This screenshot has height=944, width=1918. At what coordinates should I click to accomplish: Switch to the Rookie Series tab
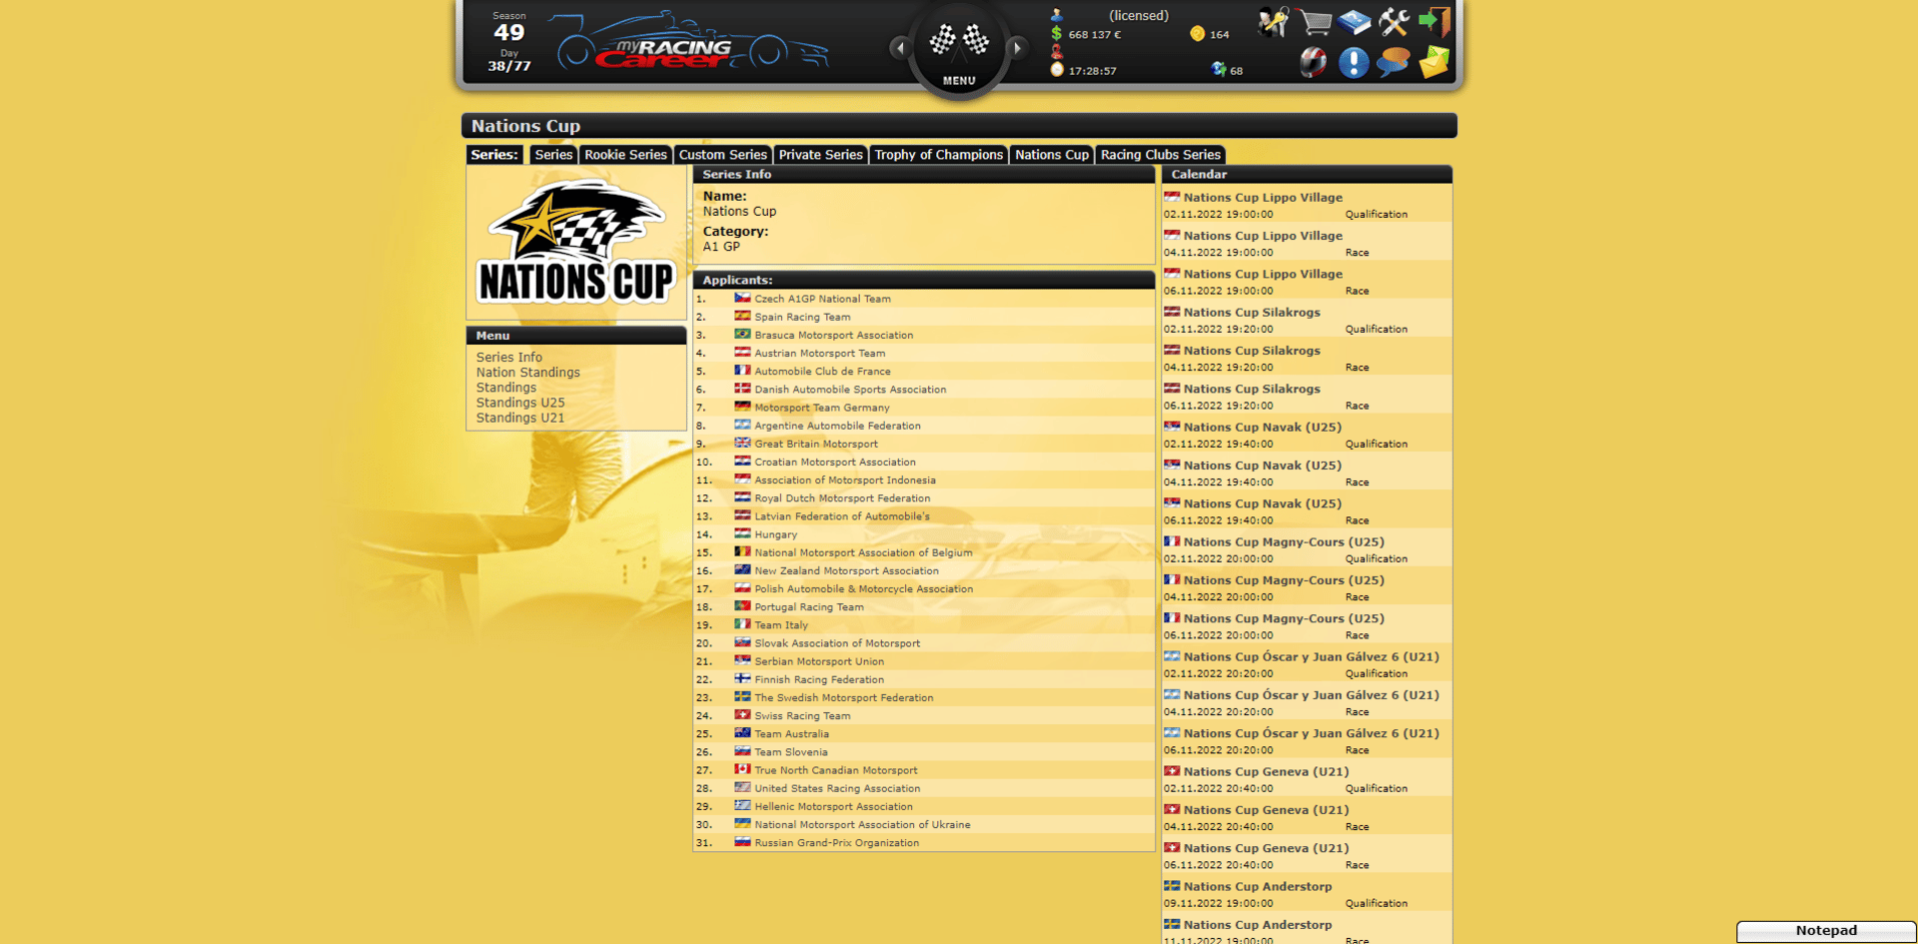(x=625, y=155)
